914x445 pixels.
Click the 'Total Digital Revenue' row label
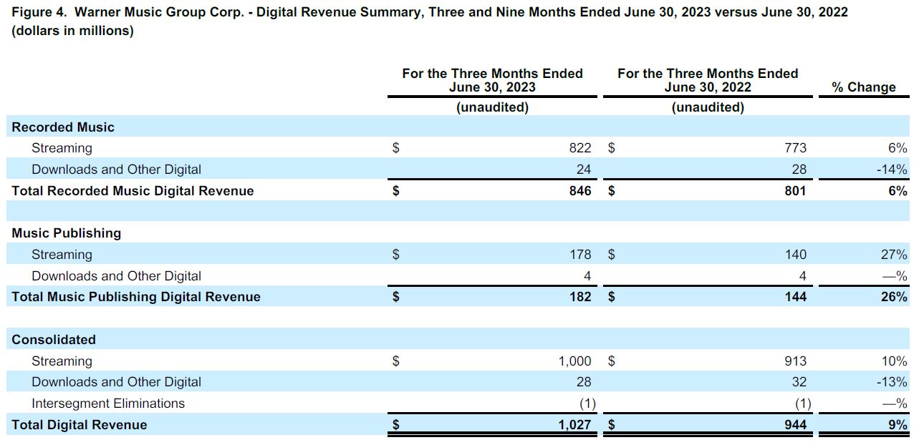80,425
